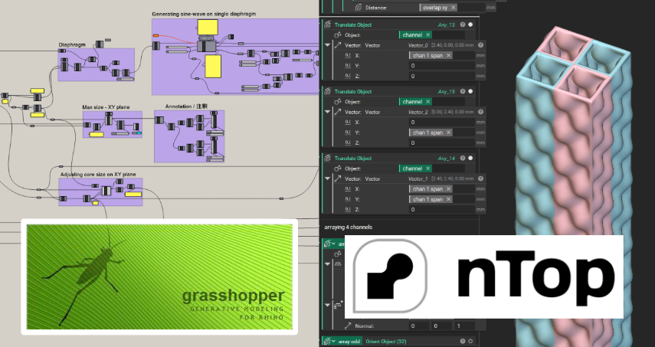Remove the overlap xy variable from Distance

(454, 7)
